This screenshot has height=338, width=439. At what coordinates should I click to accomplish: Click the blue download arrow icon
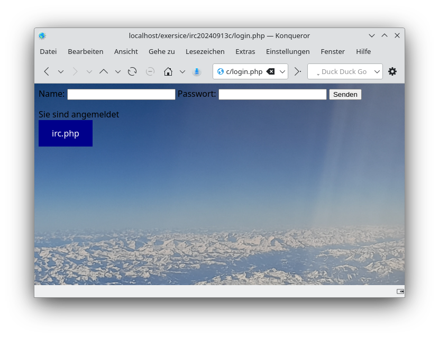[x=196, y=71]
